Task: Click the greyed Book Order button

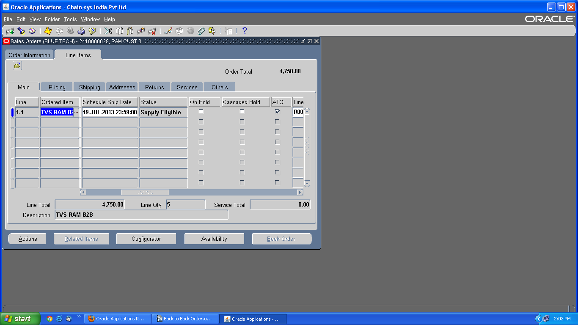Action: [x=282, y=239]
